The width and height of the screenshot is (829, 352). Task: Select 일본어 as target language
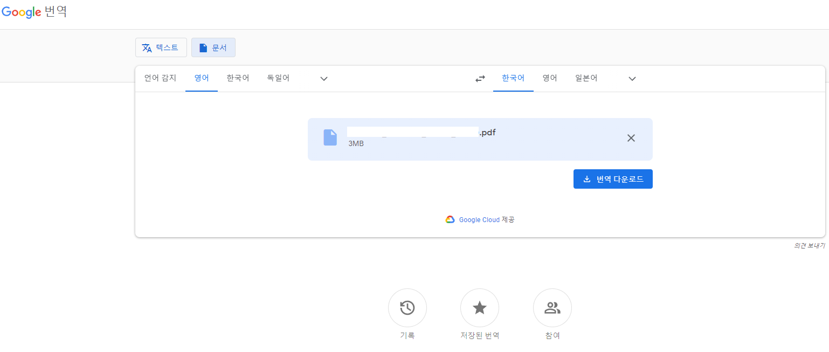tap(586, 78)
